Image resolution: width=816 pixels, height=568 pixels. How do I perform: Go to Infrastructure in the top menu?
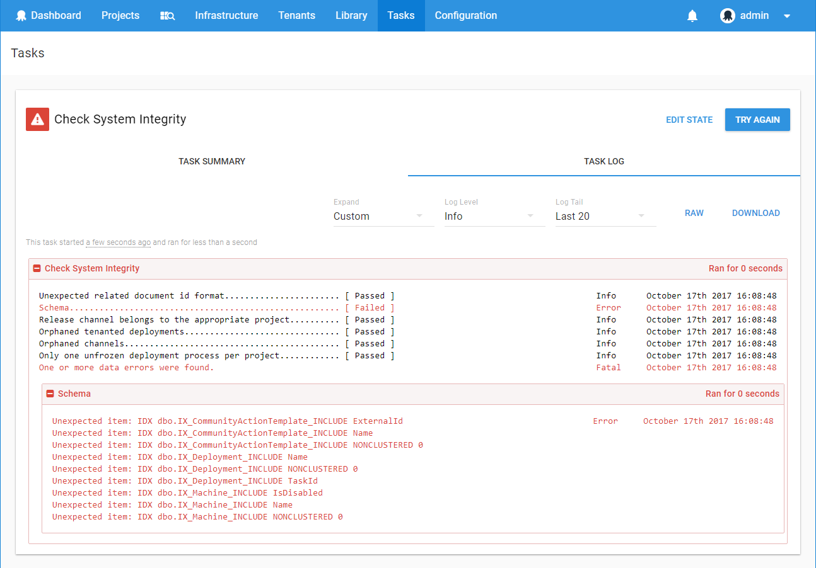[x=226, y=16]
